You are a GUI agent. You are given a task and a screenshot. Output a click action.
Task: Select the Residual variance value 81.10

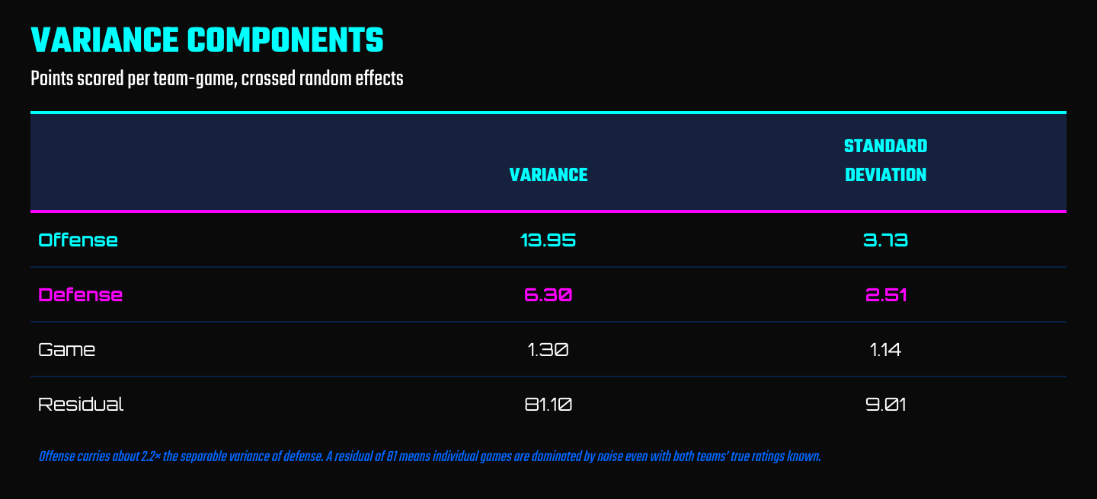click(548, 405)
